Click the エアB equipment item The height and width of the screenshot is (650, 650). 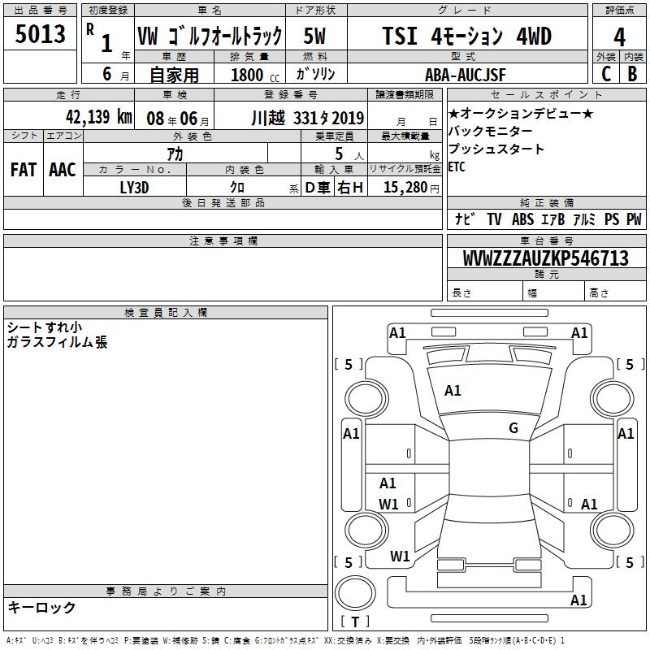coord(553,219)
